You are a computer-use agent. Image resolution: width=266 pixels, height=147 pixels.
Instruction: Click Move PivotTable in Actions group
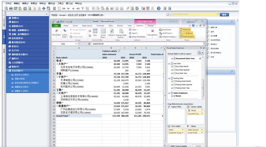(x=137, y=37)
